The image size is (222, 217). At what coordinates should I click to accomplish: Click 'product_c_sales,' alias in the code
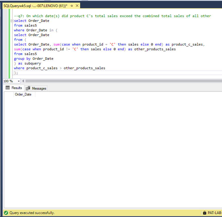pyautogui.click(x=188, y=44)
